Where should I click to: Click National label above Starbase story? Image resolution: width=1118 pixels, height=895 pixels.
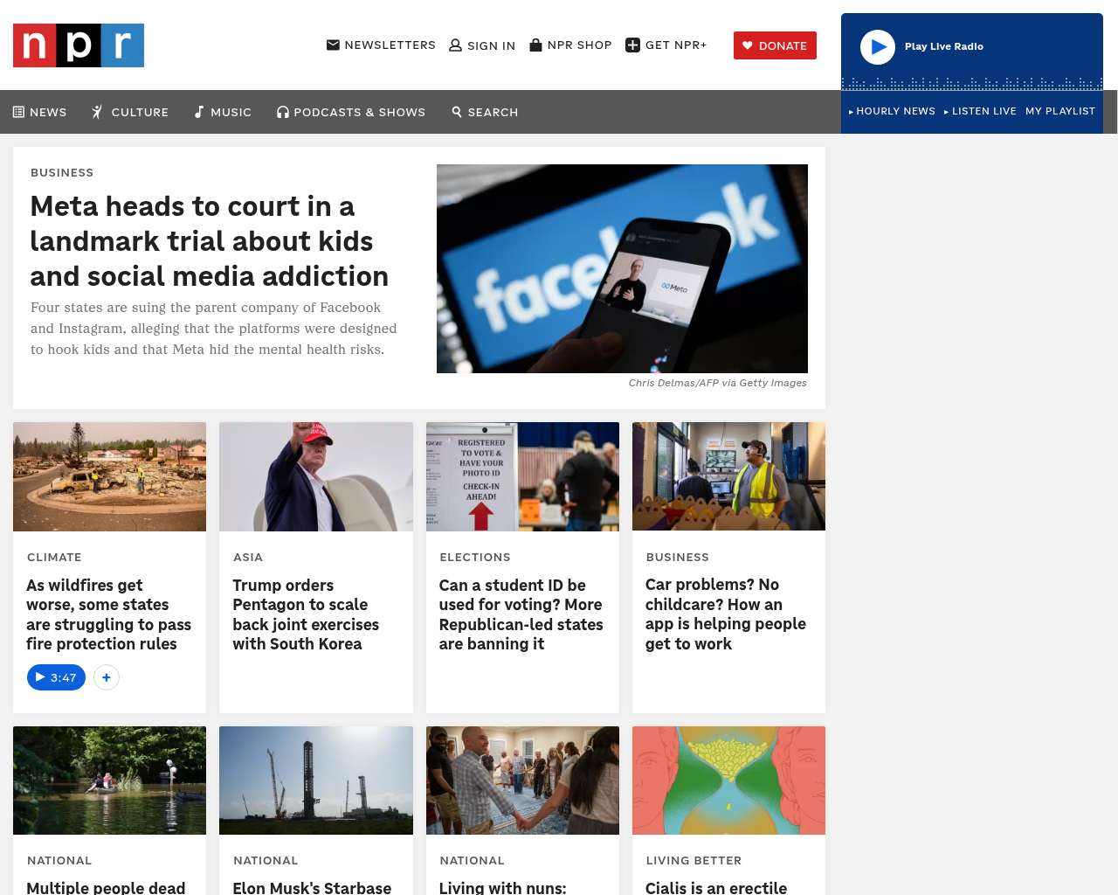266,860
